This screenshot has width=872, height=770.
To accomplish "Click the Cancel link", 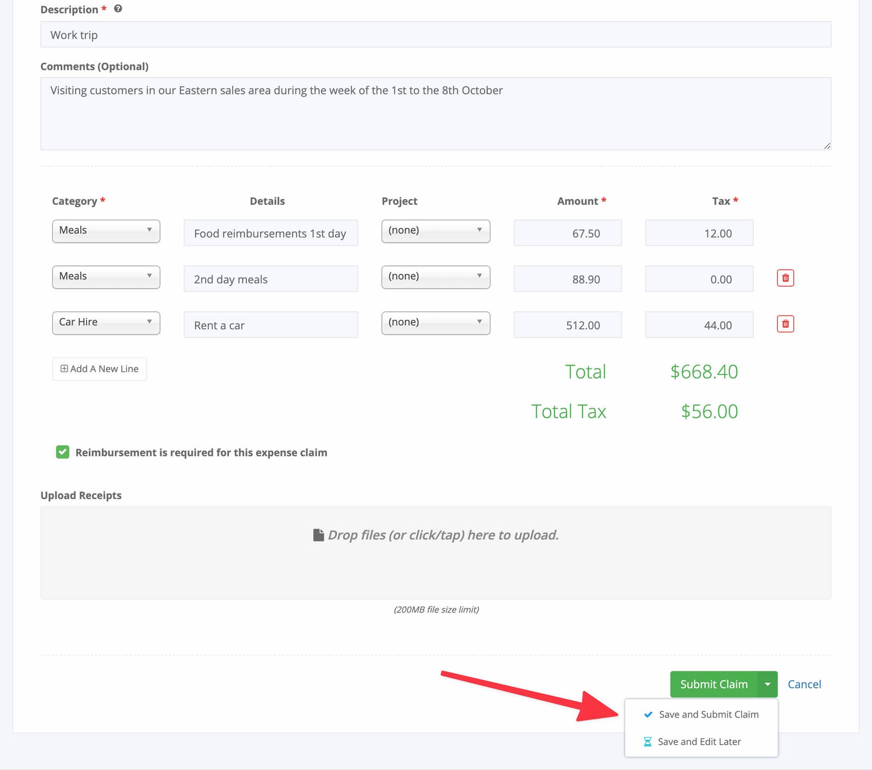I will (804, 684).
